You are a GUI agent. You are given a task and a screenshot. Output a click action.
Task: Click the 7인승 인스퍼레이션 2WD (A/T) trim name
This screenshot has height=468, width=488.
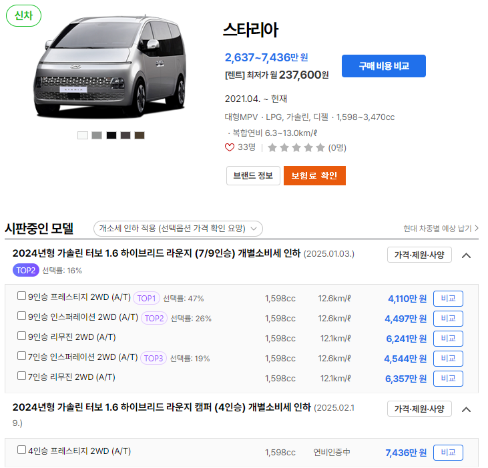click(83, 357)
